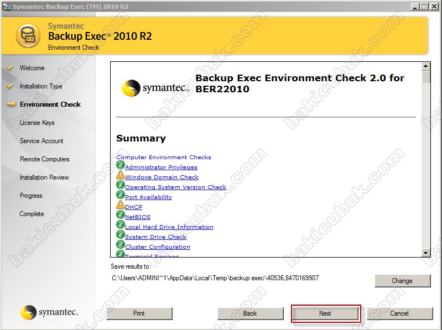442x330 pixels.
Task: Select the License Keys step
Action: (37, 123)
